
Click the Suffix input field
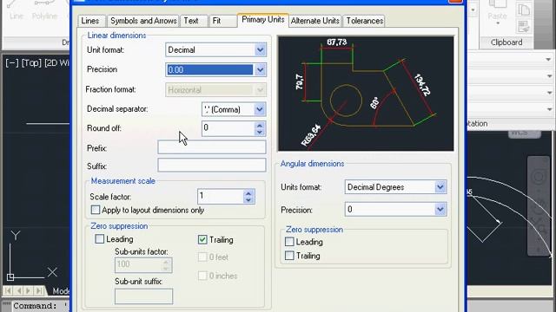[212, 166]
